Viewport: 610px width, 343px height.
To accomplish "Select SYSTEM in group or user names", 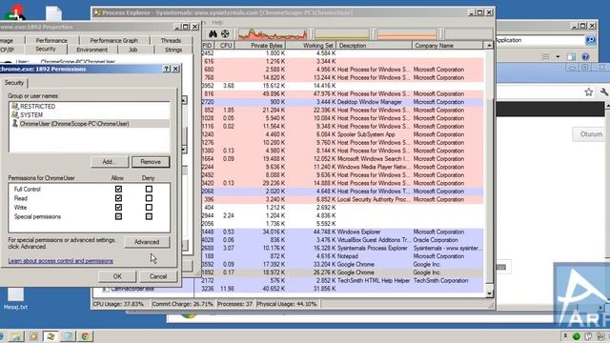I will point(90,114).
